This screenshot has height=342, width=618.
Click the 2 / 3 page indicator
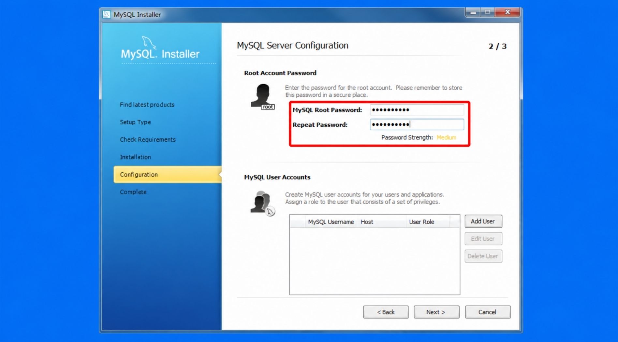click(497, 46)
